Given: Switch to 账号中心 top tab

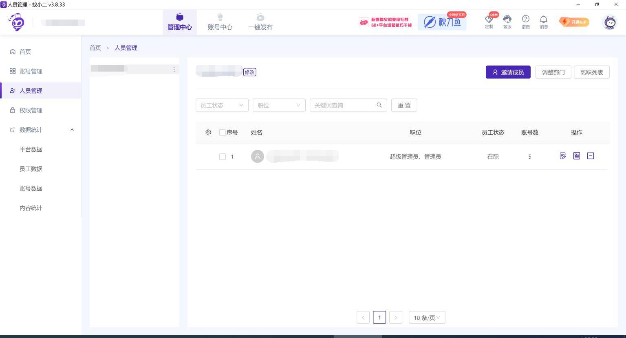Looking at the screenshot, I should (x=220, y=22).
